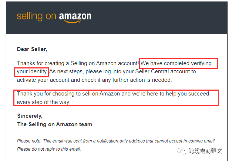Click 'The Selling on Amazon team' signature
This screenshot has height=161, width=229.
55,124
